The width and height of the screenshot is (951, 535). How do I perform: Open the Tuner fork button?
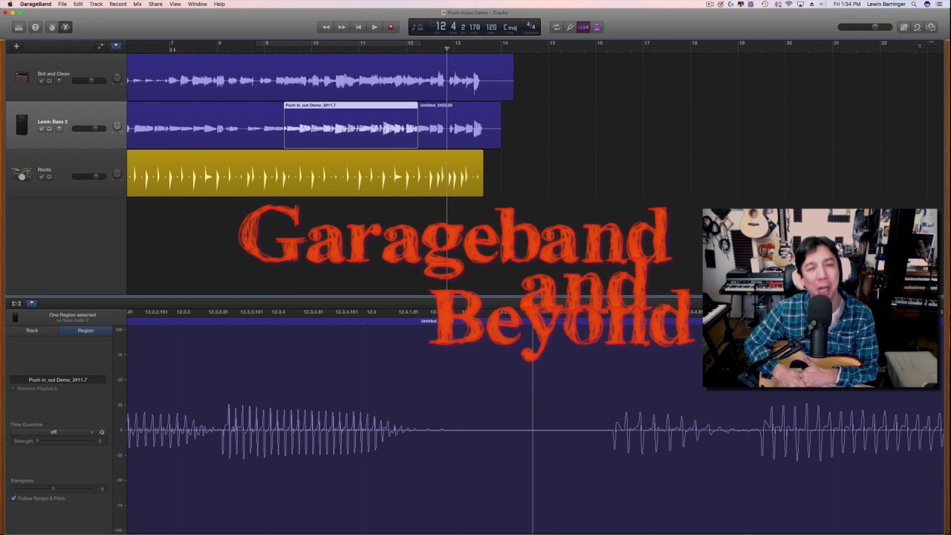click(570, 27)
